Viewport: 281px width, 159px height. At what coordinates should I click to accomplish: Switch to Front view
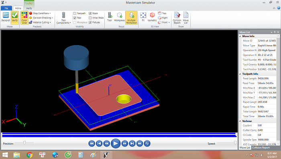click(x=163, y=22)
